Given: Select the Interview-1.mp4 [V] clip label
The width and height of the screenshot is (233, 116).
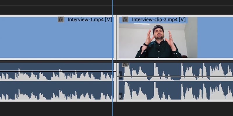Looking at the screenshot, I should (90, 19).
